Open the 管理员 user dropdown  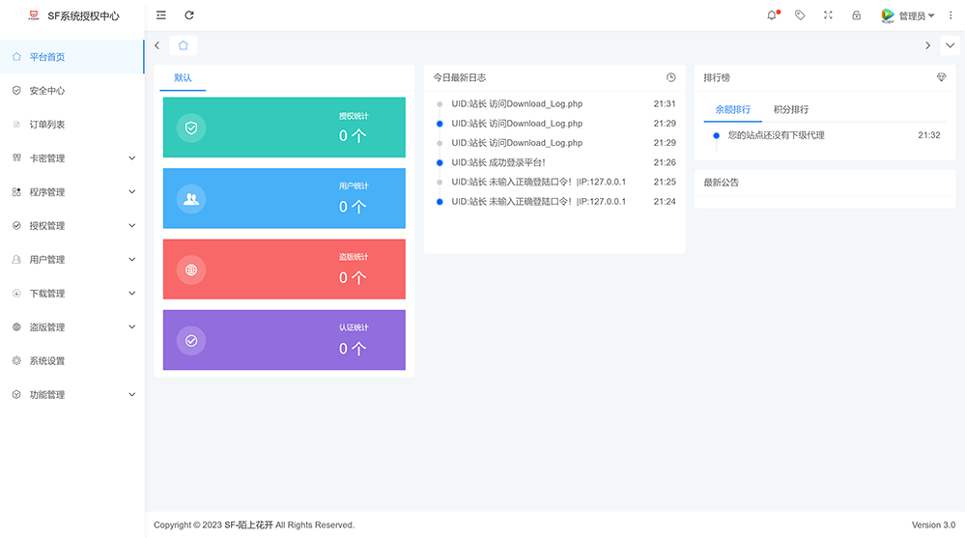[908, 15]
